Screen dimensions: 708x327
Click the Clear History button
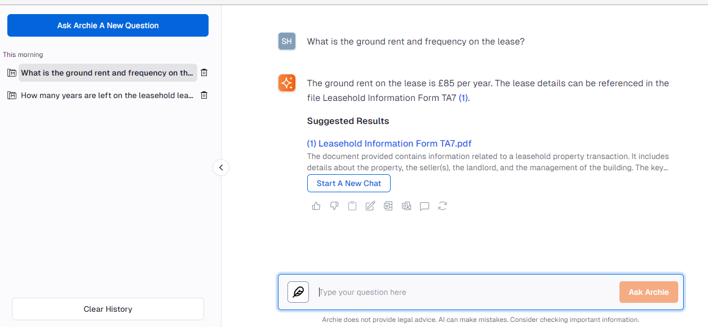(x=108, y=309)
